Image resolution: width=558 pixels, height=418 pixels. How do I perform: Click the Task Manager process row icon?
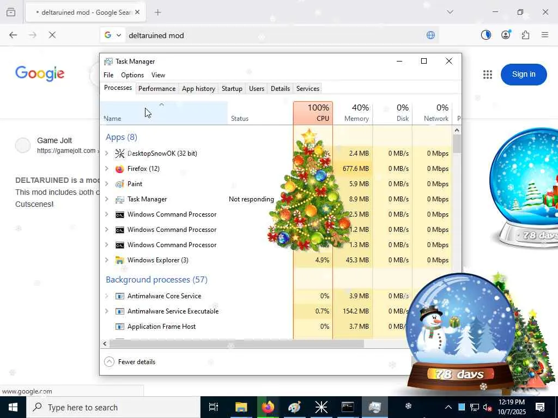pos(119,199)
